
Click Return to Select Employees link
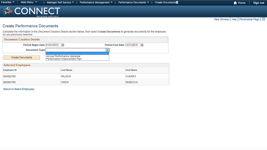point(19,89)
